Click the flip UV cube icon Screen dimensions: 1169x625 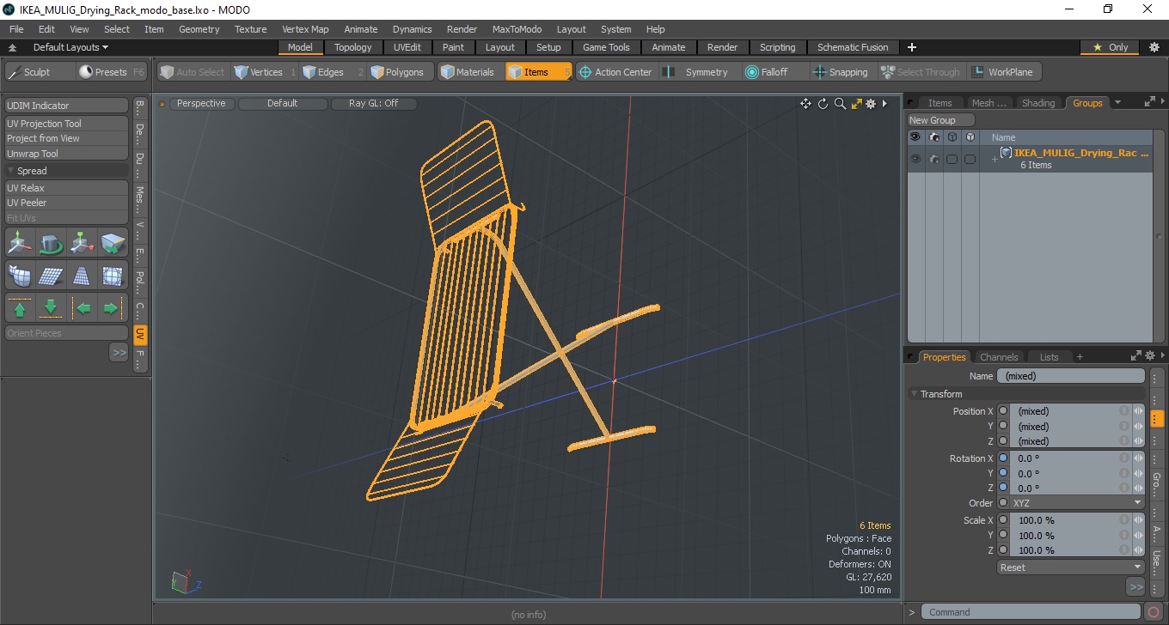click(x=113, y=244)
